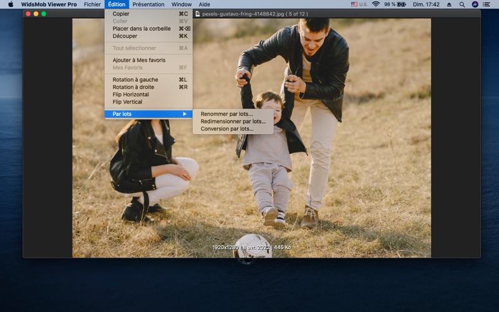Viewport: 499px width, 312px height.
Task: Open the WidsMob Viewer Pro menu
Action: coord(49,4)
